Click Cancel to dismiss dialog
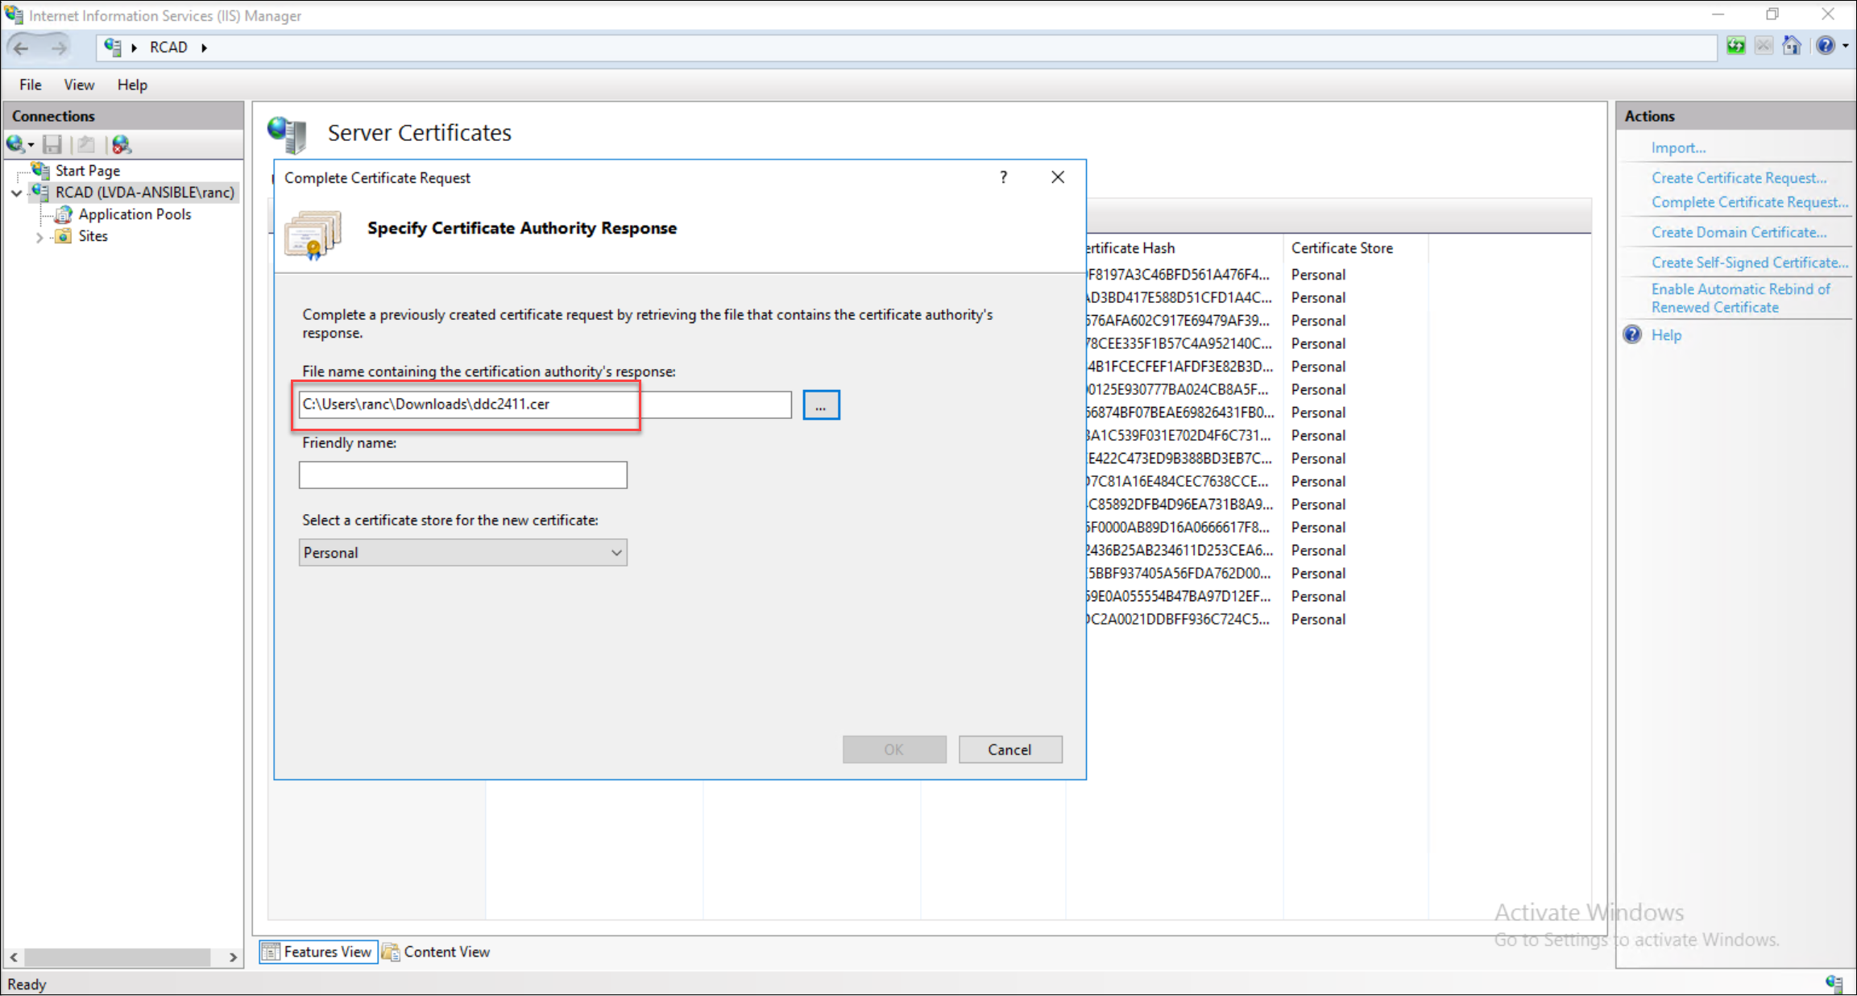Image resolution: width=1857 pixels, height=996 pixels. (x=1009, y=749)
